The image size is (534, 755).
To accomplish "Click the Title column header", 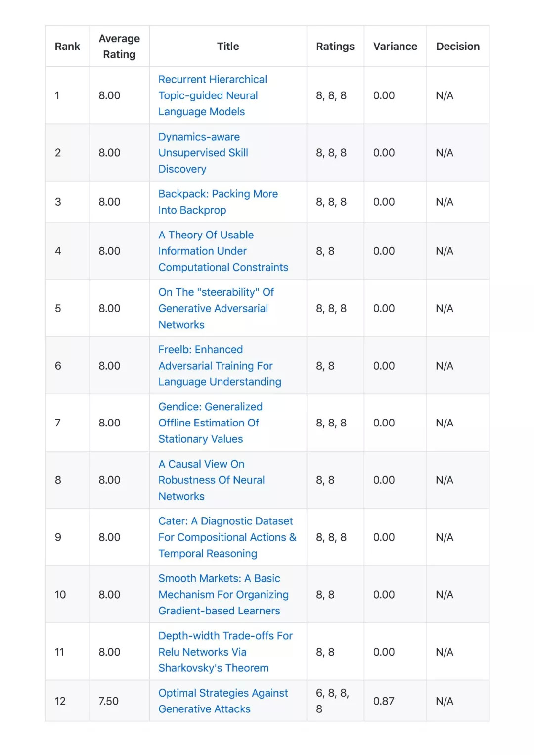I will (x=228, y=47).
